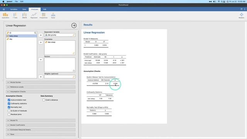Screen dimensions: 247x139
Task: Click the Normality Test (Shapiro-Wilk) table title
Action: click(97, 107)
